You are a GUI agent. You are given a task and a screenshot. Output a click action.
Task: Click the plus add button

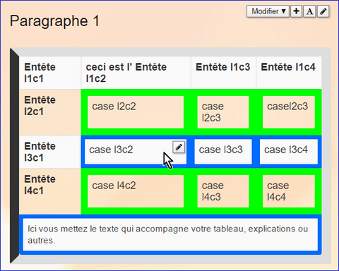point(297,11)
